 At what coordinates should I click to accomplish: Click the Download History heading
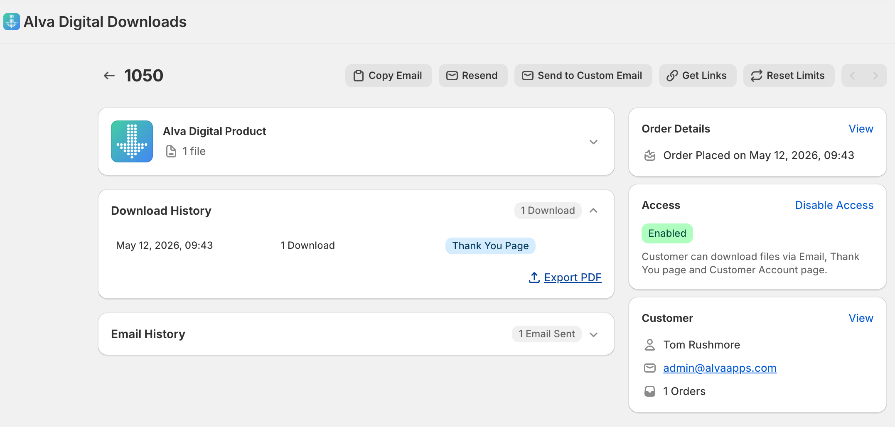click(161, 211)
